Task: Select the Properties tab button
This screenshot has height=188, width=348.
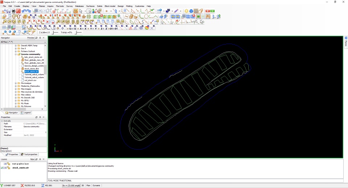Action: pos(12,155)
